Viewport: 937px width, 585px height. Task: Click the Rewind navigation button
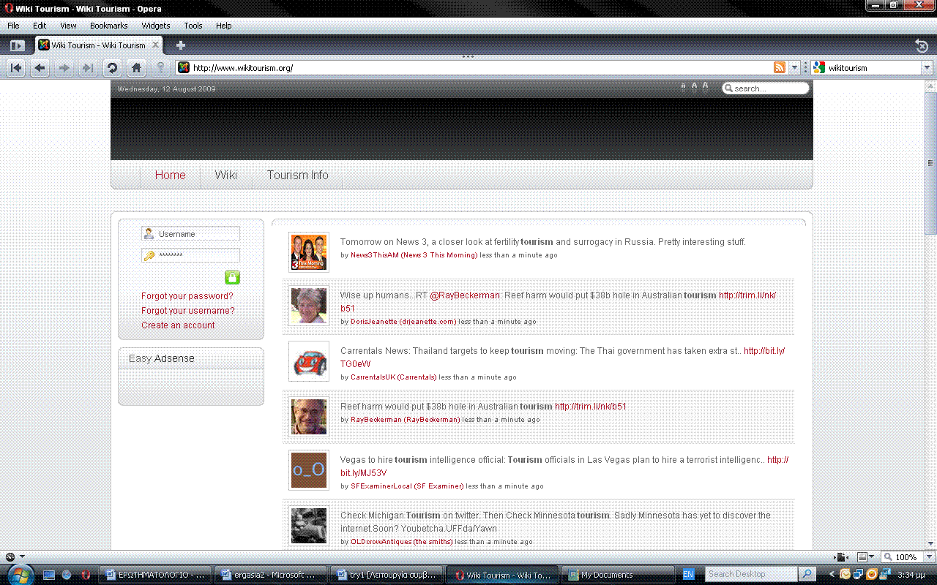(x=16, y=68)
